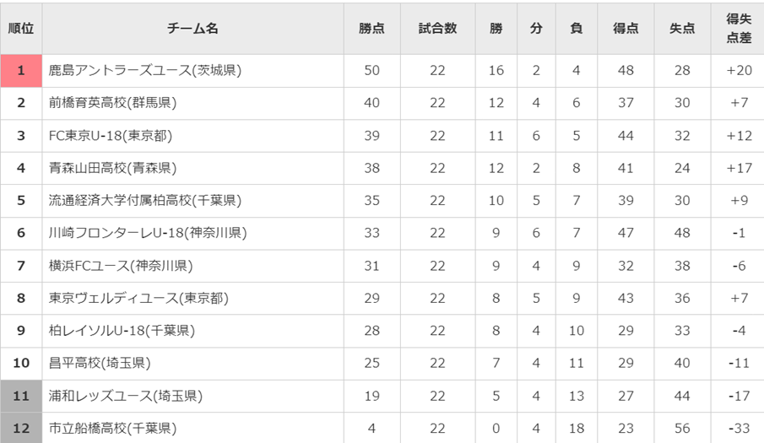Select 市立船橋高校(千葉県) team name

112,428
